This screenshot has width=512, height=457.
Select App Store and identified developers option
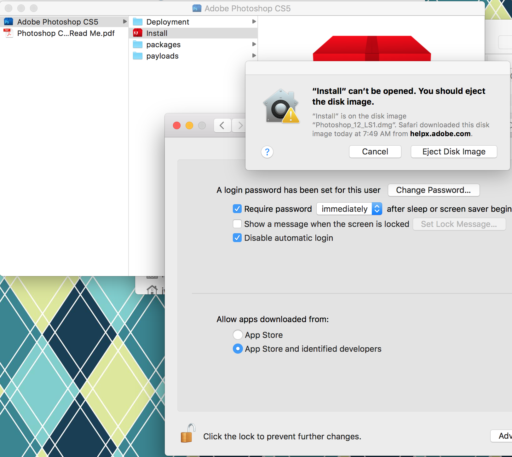pyautogui.click(x=238, y=349)
